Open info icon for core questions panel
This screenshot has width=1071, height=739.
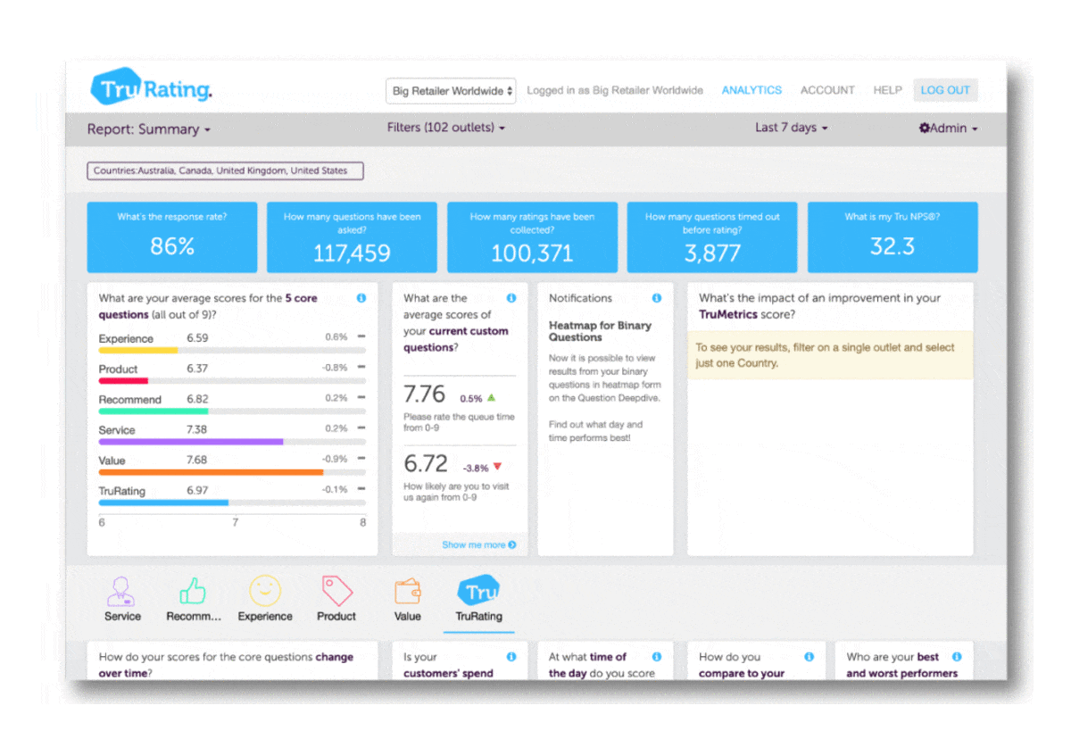[361, 298]
